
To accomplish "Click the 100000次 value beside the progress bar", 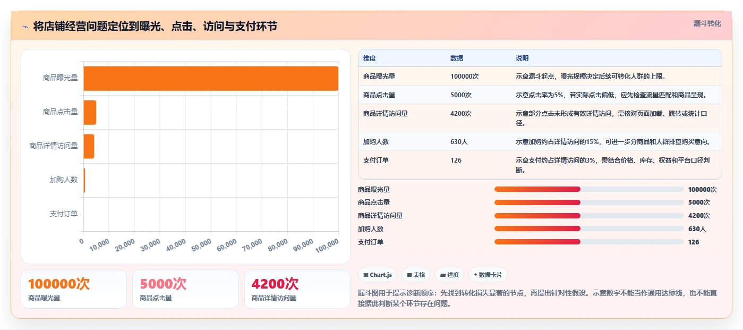I will click(702, 189).
